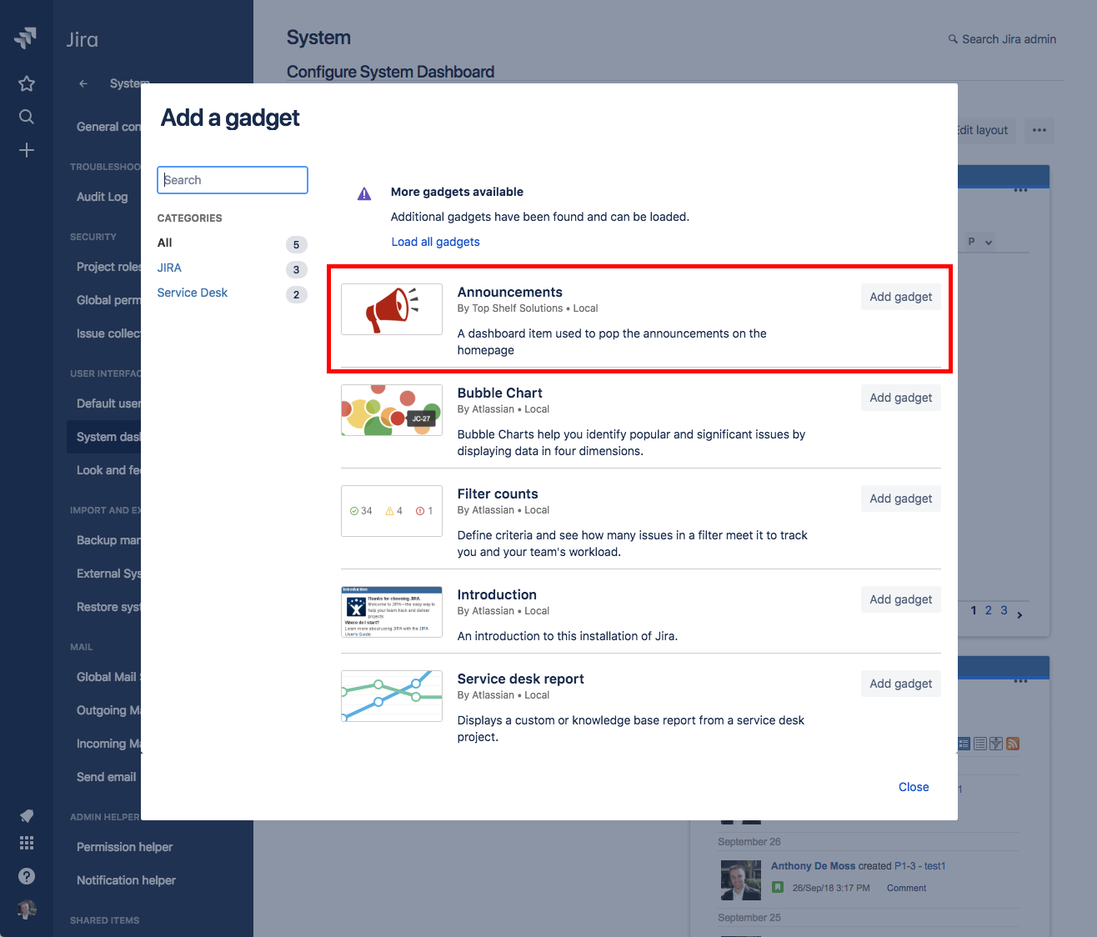This screenshot has width=1097, height=937.
Task: Click the gadget search input field
Action: (x=233, y=180)
